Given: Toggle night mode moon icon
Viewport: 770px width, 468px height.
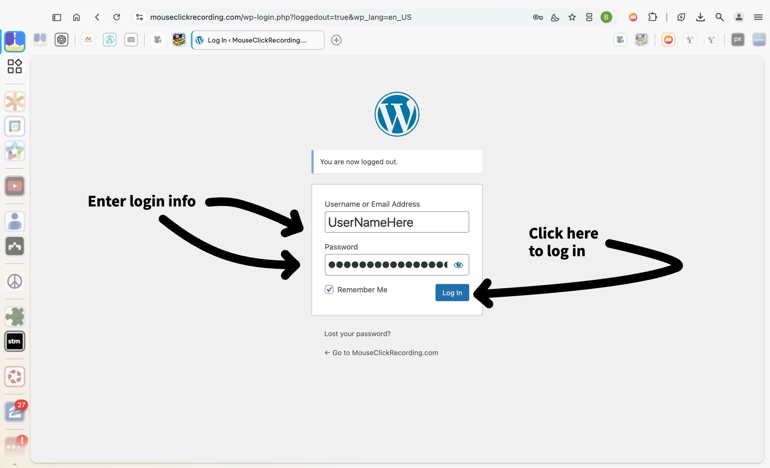Looking at the screenshot, I should tap(555, 17).
